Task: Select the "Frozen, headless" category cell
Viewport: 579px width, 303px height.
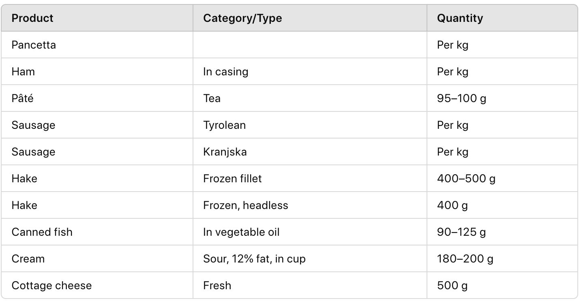Action: pyautogui.click(x=245, y=205)
